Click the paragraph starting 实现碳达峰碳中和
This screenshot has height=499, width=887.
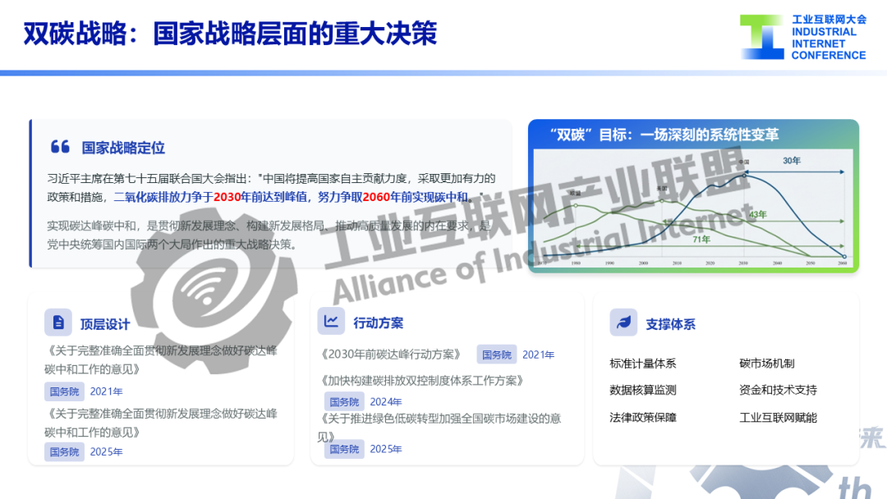pos(269,235)
